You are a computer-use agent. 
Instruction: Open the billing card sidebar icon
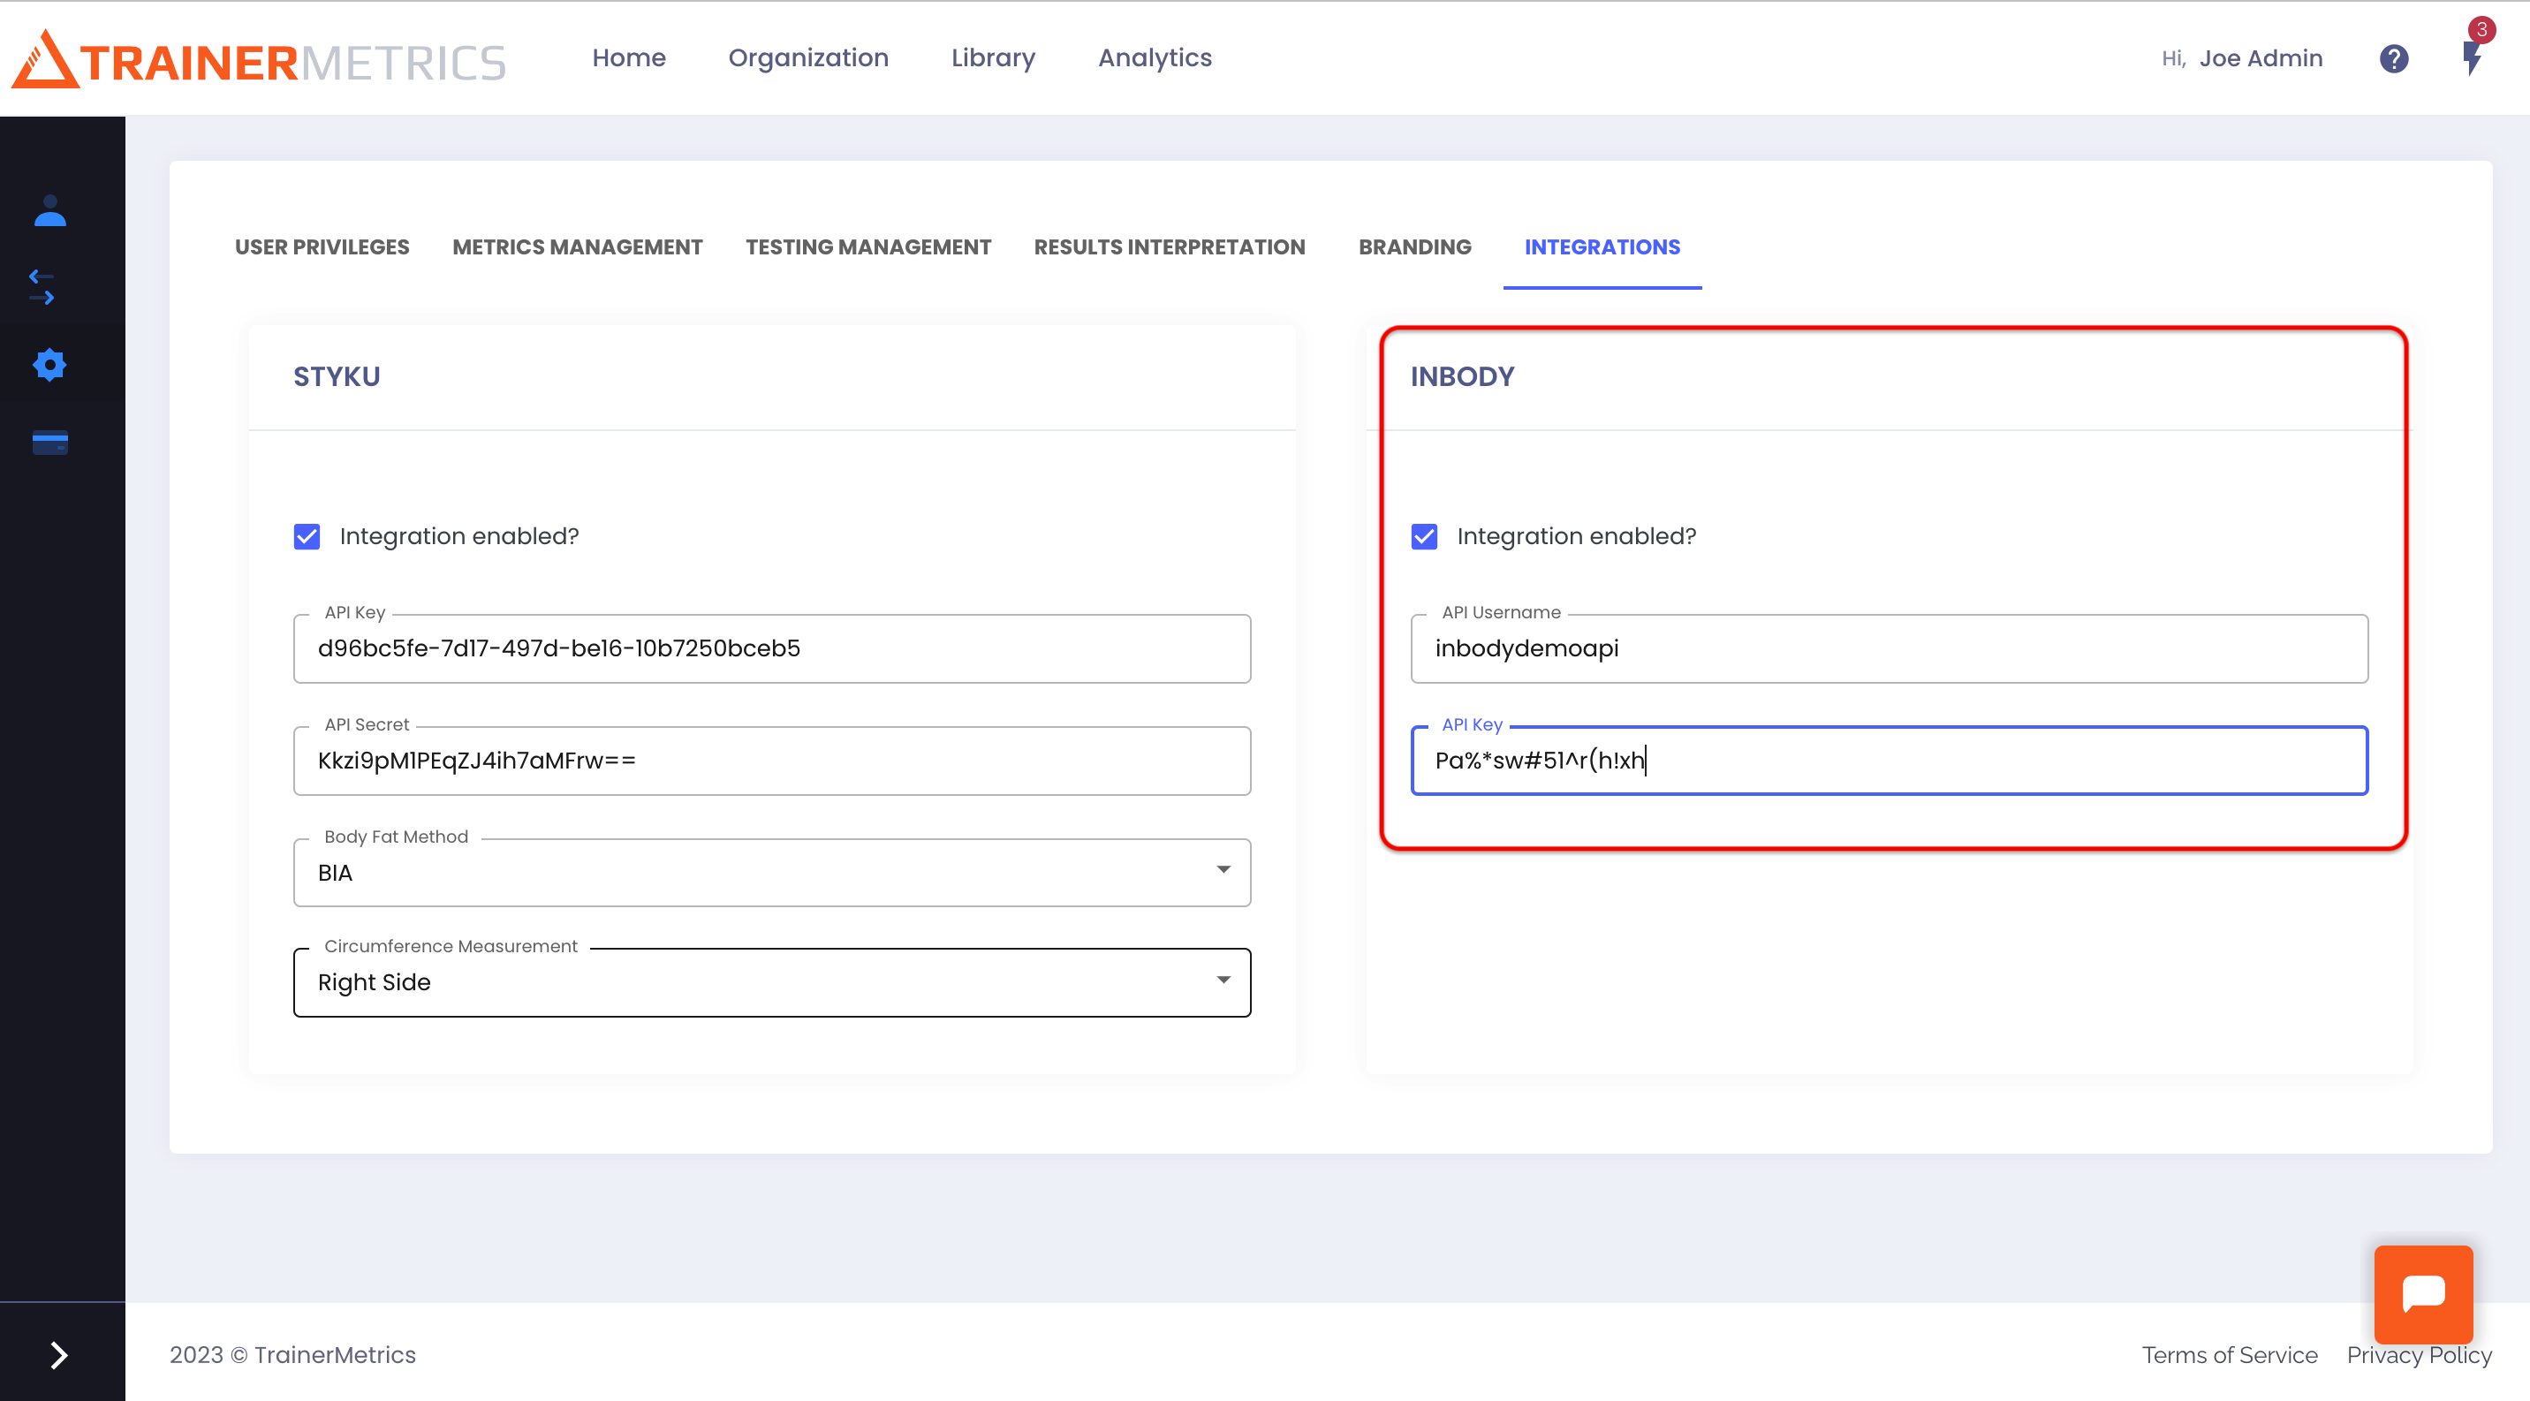point(50,443)
